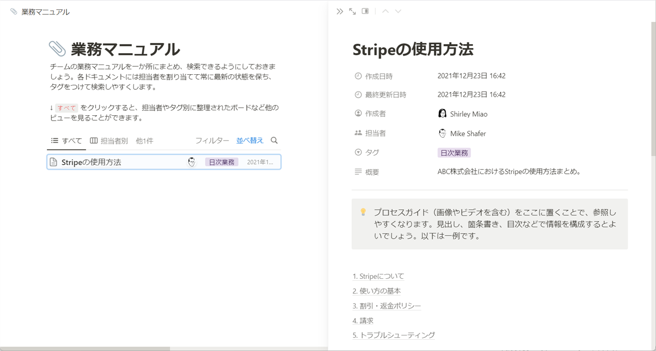
Task: Open the フィルター options
Action: click(x=212, y=141)
